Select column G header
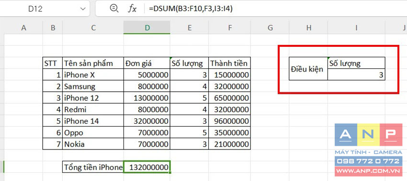Image resolution: width=407 pixels, height=181 pixels. pos(270,28)
